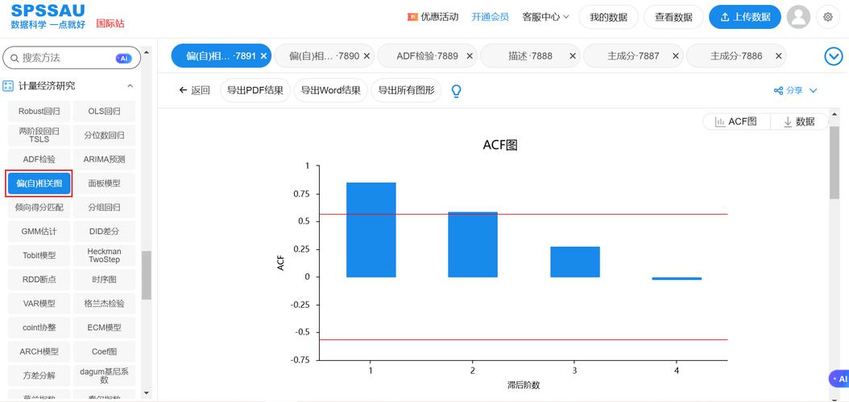Open the 优惠活动 promotions link
Screen dimensions: 849x402
[x=433, y=17]
